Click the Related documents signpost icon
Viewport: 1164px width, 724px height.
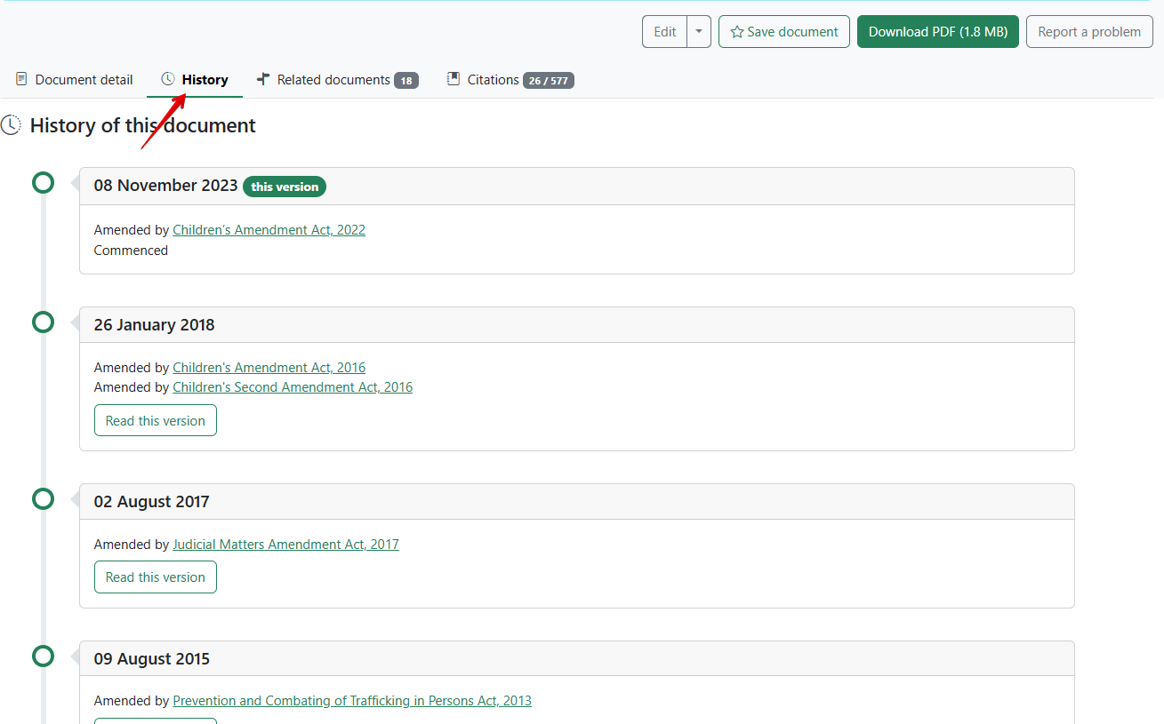263,79
